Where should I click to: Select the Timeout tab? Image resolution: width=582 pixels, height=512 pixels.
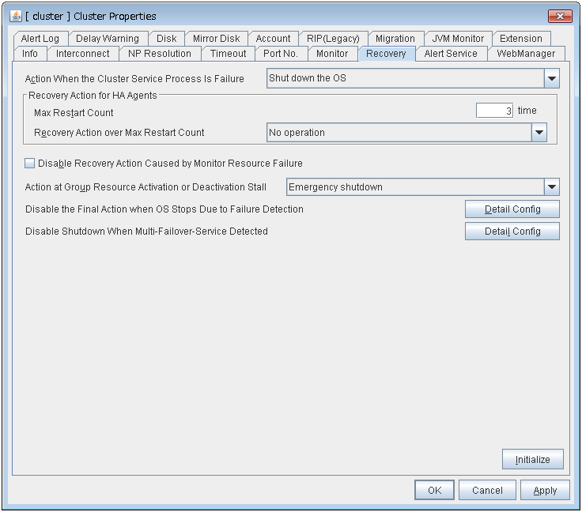click(228, 54)
